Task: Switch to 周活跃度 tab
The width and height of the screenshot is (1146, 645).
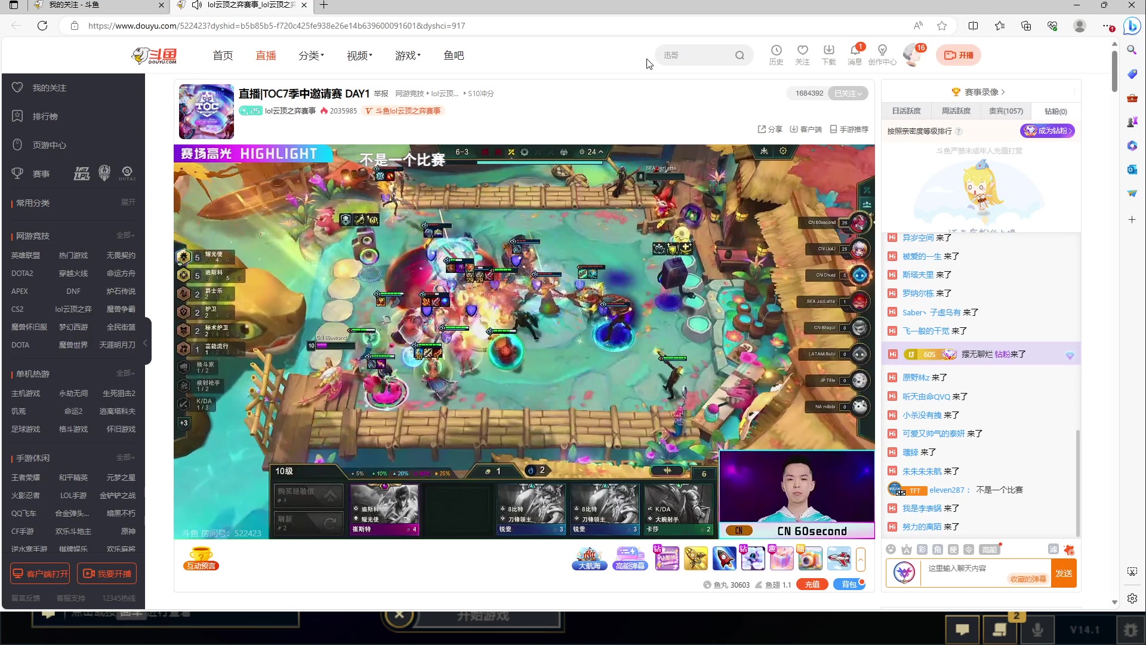Action: 956,111
